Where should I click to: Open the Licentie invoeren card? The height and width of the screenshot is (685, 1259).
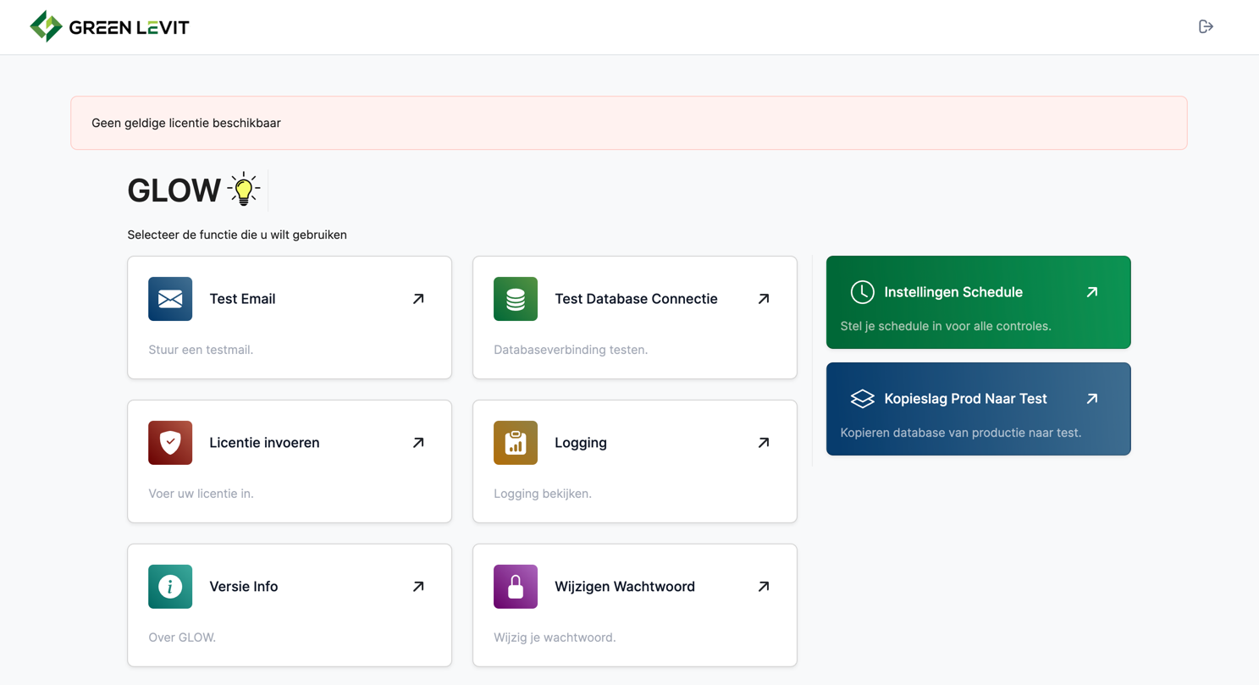click(290, 461)
